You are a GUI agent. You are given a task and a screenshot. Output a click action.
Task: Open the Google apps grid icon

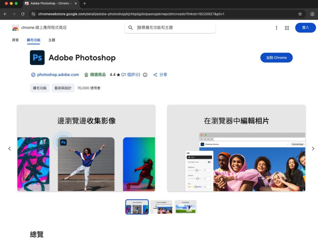(x=287, y=28)
